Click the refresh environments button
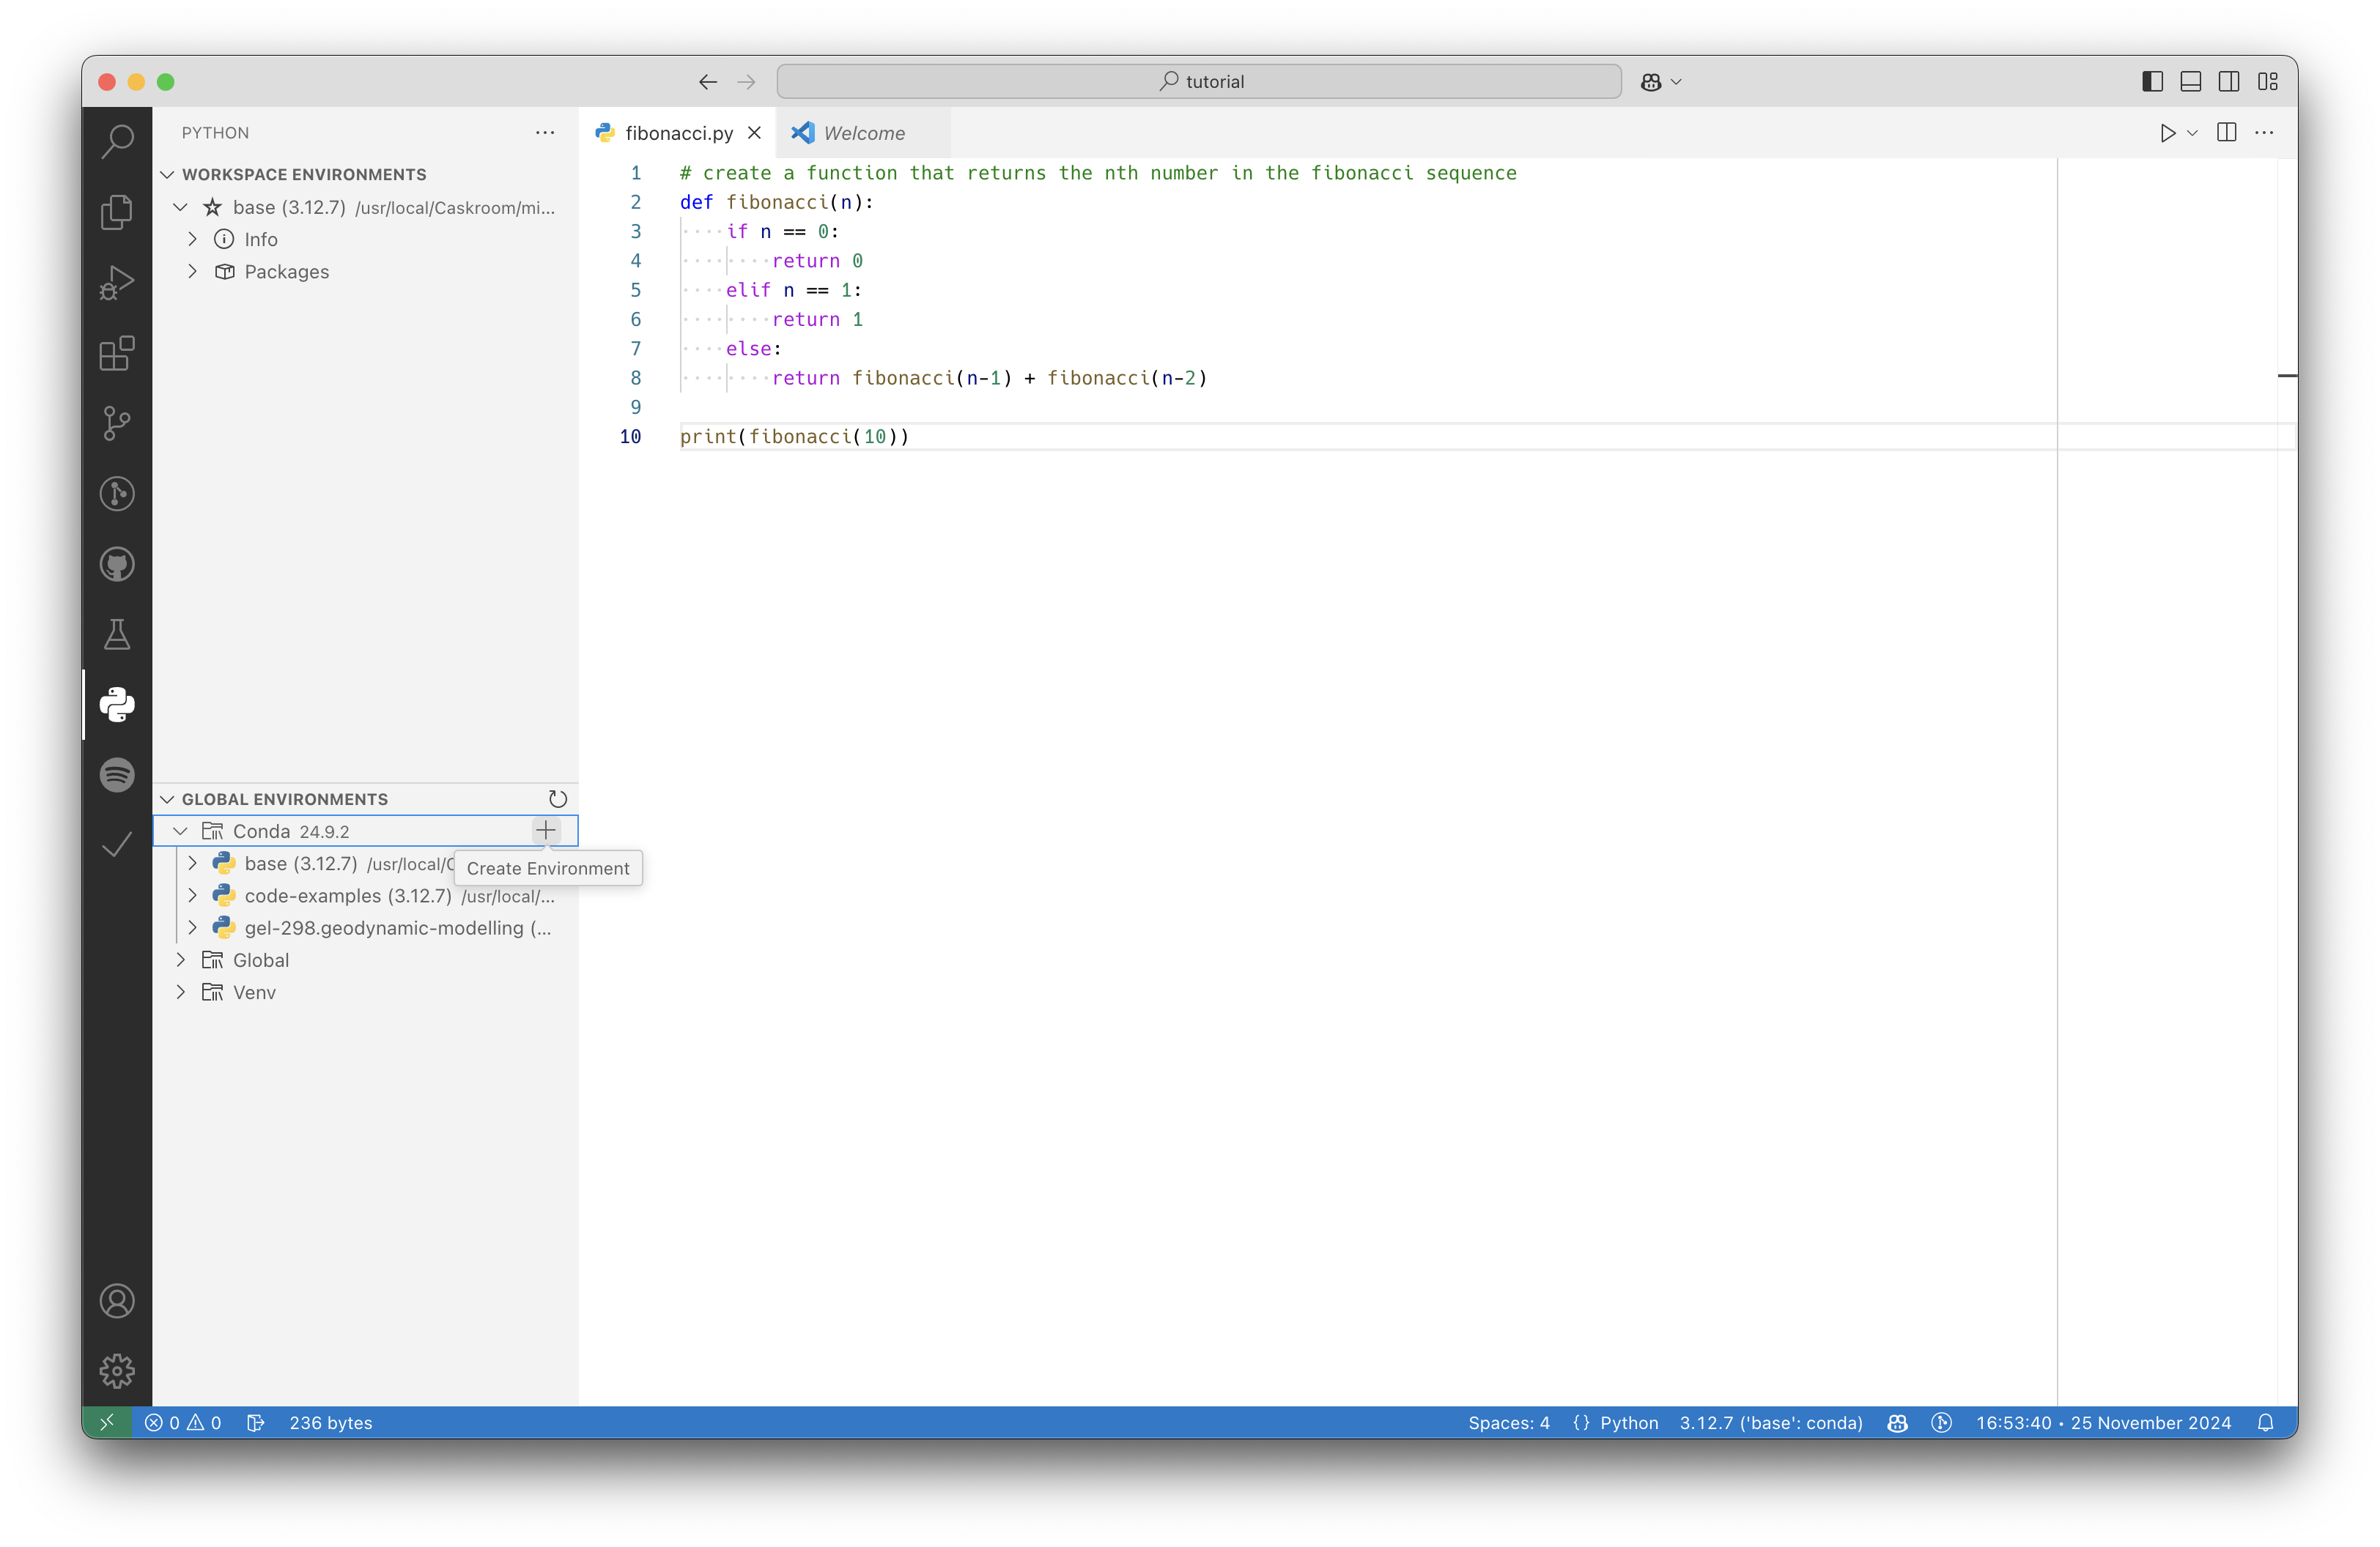The image size is (2380, 1547). click(557, 798)
